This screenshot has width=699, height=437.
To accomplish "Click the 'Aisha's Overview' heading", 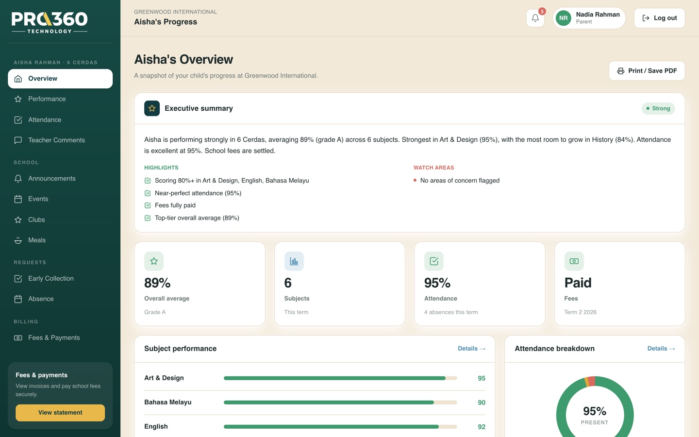I will click(x=183, y=59).
